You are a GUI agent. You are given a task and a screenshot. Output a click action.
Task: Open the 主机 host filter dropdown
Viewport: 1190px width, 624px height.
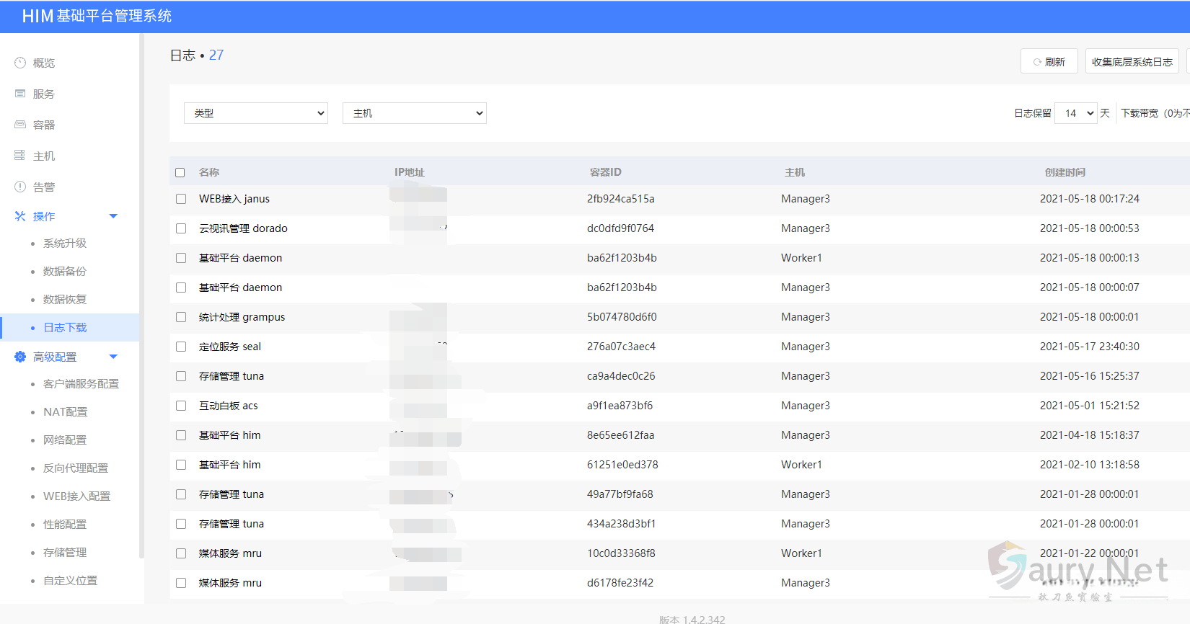click(x=415, y=113)
